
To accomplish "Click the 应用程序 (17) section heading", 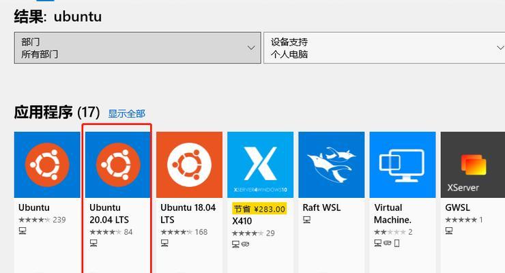I will click(57, 113).
